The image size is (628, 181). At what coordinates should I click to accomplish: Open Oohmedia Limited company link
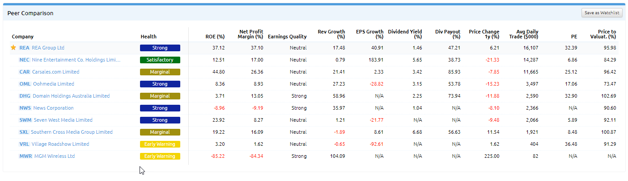tap(54, 84)
